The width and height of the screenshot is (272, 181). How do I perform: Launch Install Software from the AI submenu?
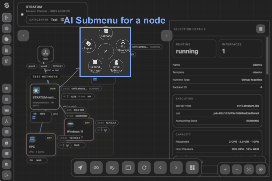point(116,66)
